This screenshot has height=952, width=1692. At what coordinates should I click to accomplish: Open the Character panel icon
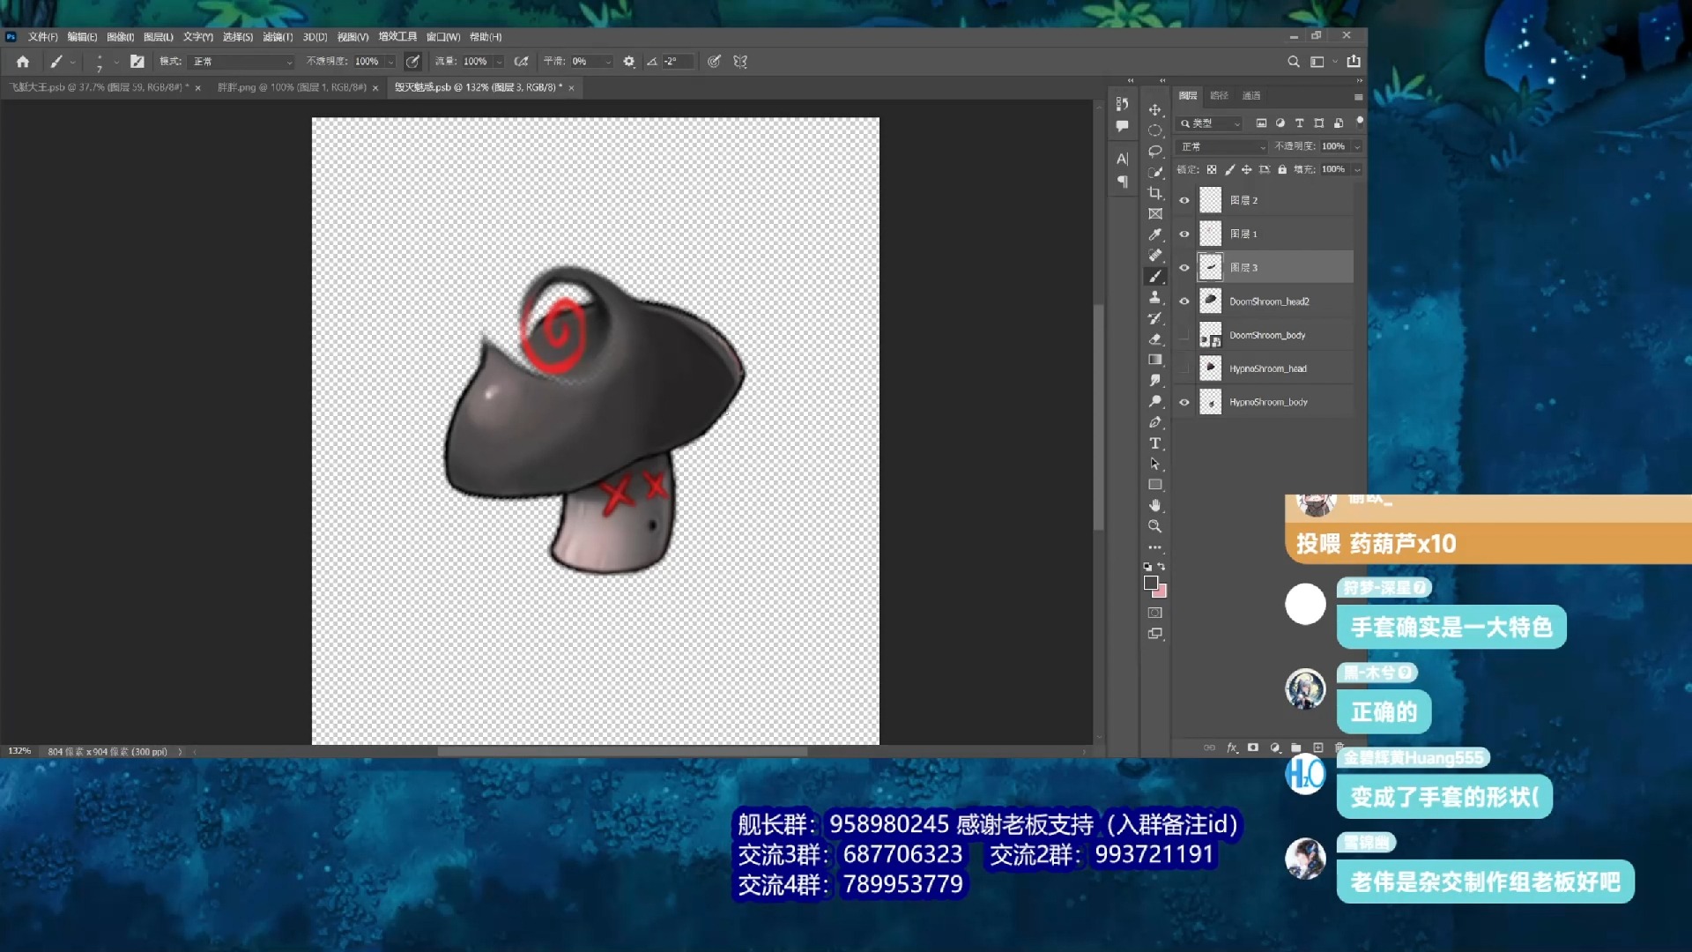tap(1122, 160)
